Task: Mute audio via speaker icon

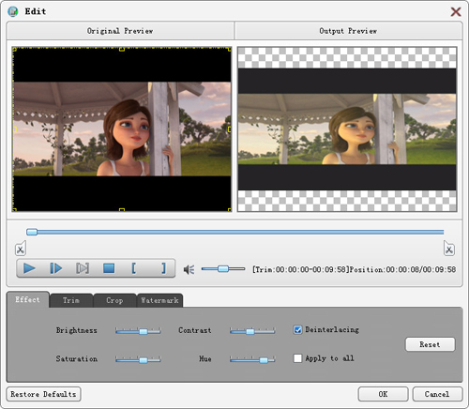Action: [189, 269]
